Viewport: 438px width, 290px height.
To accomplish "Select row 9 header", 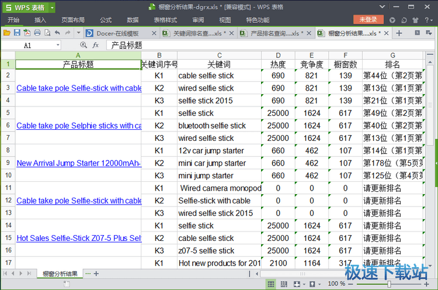I will coord(8,163).
